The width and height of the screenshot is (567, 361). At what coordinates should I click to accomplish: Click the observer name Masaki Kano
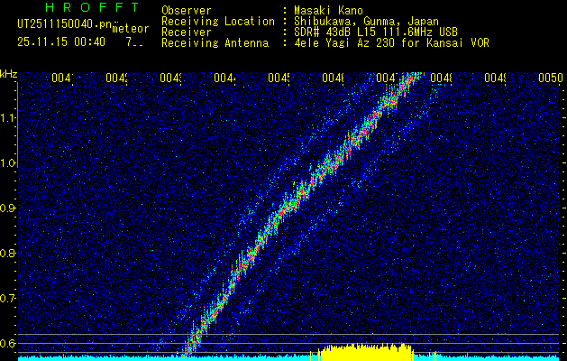click(328, 11)
